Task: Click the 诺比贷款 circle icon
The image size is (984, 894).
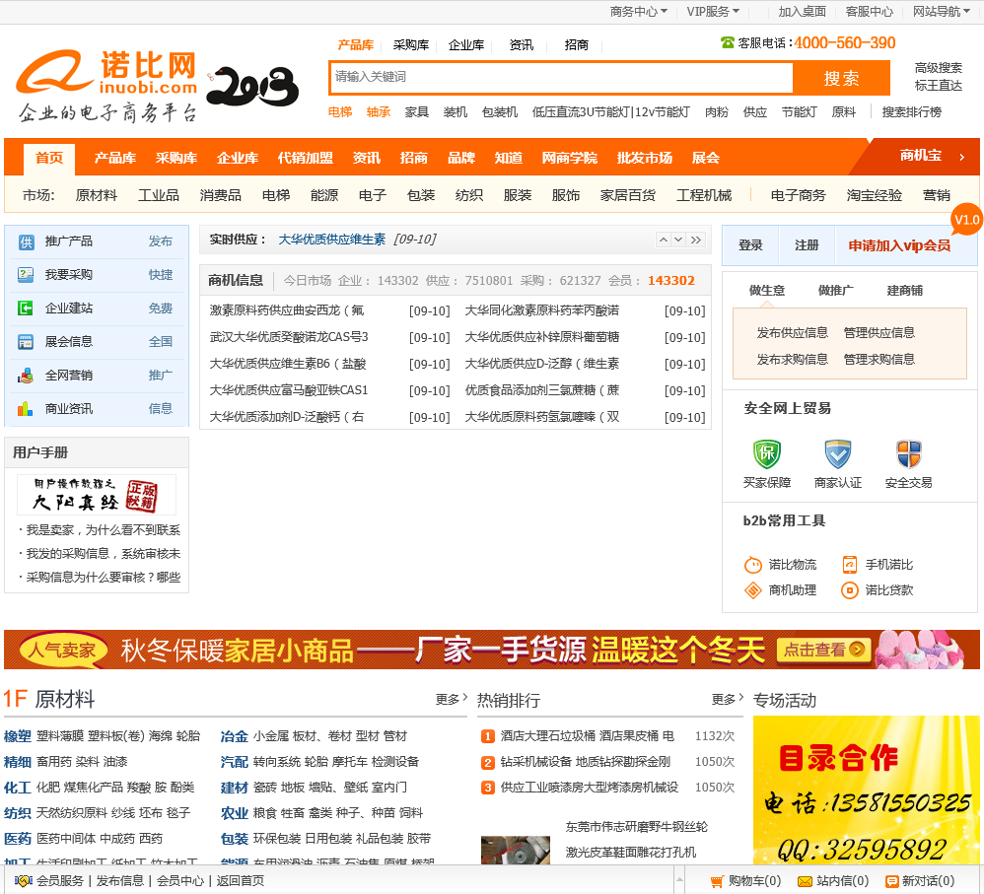Action: [x=850, y=590]
